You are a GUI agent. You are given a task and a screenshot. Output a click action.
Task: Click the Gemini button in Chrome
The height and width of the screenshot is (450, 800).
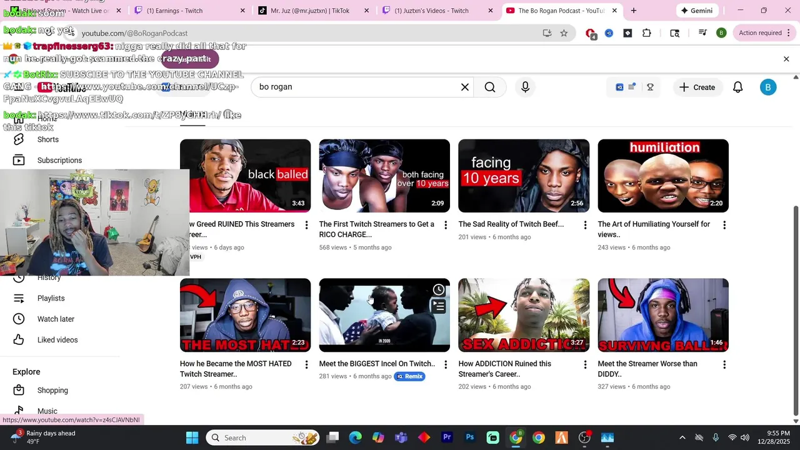point(696,11)
